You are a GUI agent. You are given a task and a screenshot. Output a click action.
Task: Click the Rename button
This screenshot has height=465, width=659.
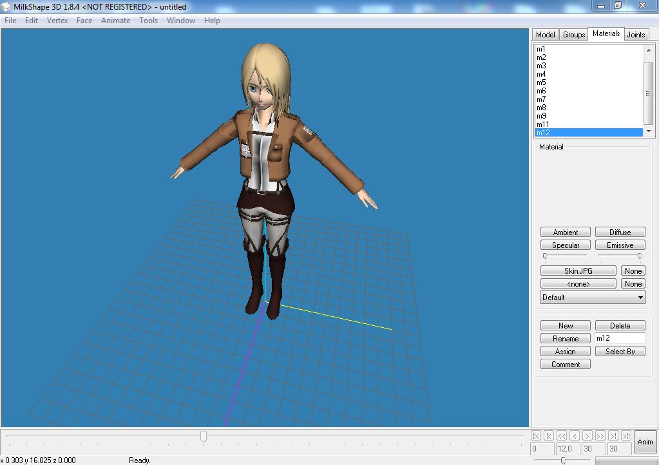566,339
